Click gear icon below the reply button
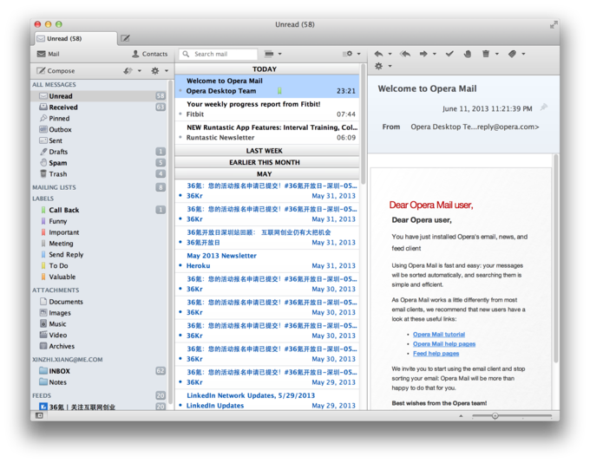This screenshot has height=463, width=590. 378,66
